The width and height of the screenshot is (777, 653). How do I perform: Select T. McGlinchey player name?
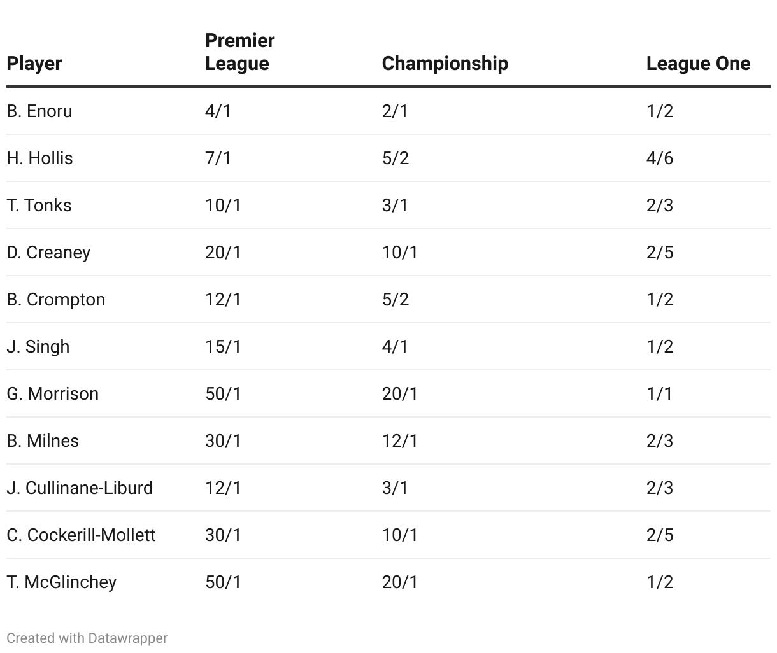(x=62, y=582)
